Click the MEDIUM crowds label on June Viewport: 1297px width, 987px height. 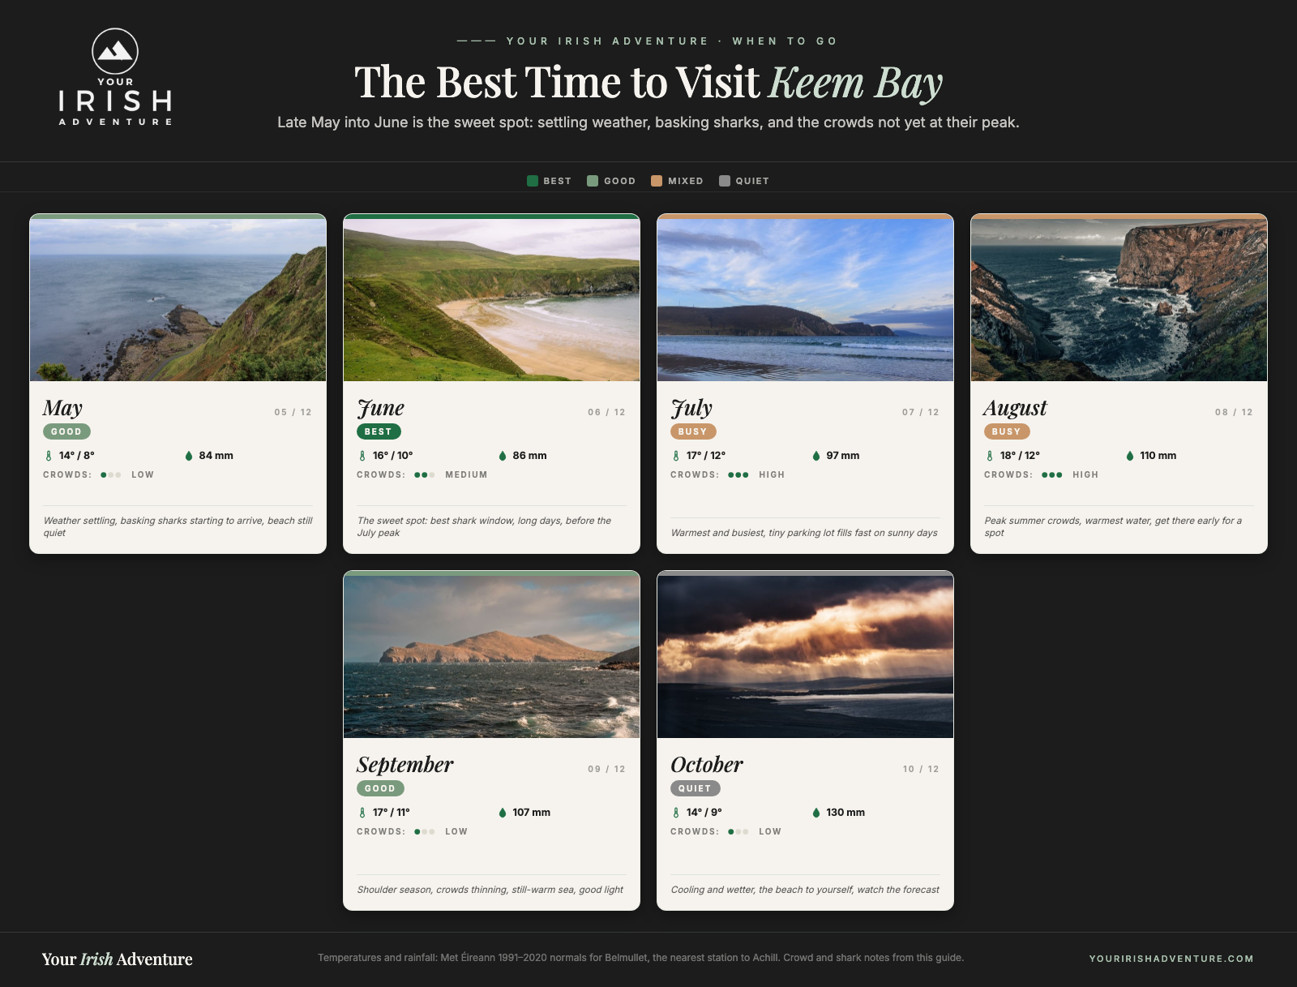(466, 475)
